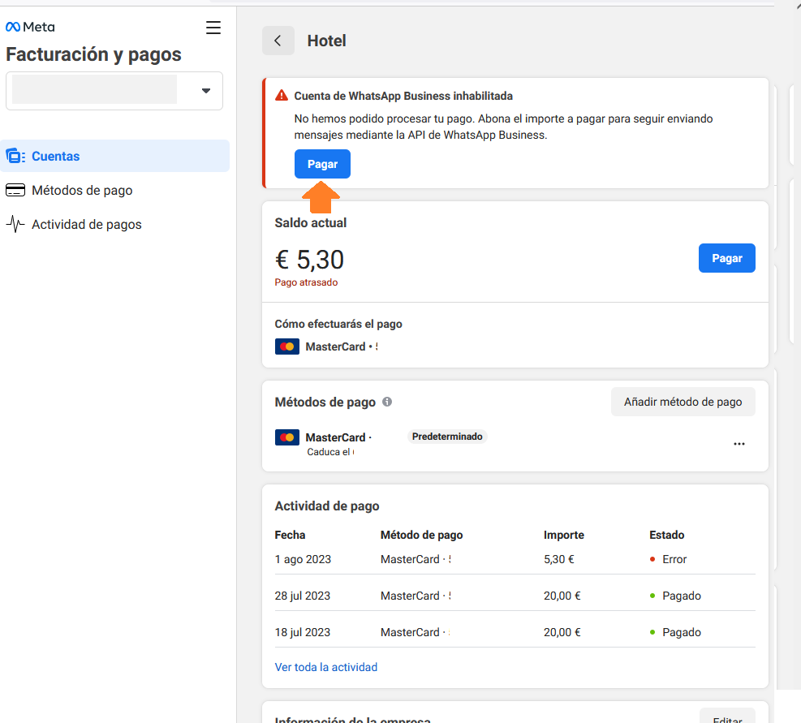Screen dimensions: 801x723
Task: Click the Método de pago column header
Action: [x=421, y=535]
